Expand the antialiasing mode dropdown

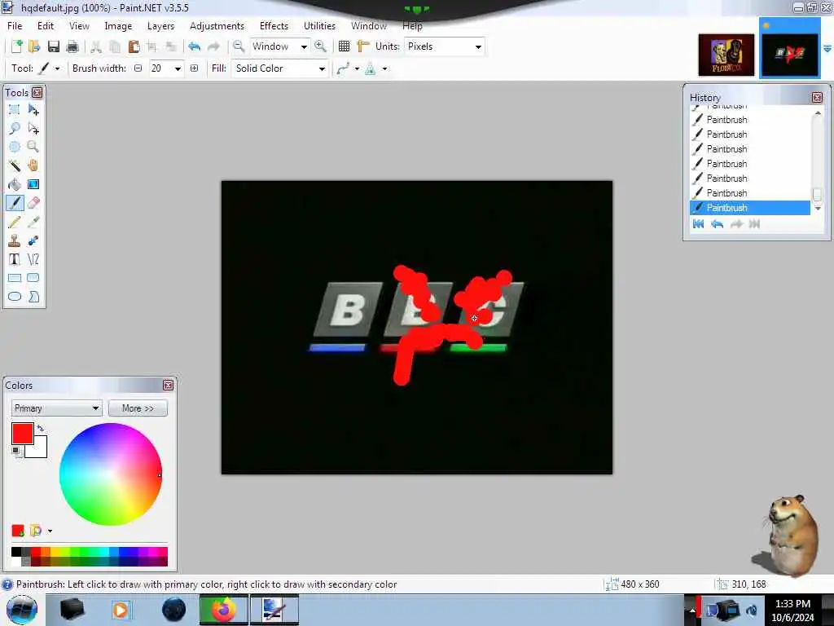[x=357, y=68]
